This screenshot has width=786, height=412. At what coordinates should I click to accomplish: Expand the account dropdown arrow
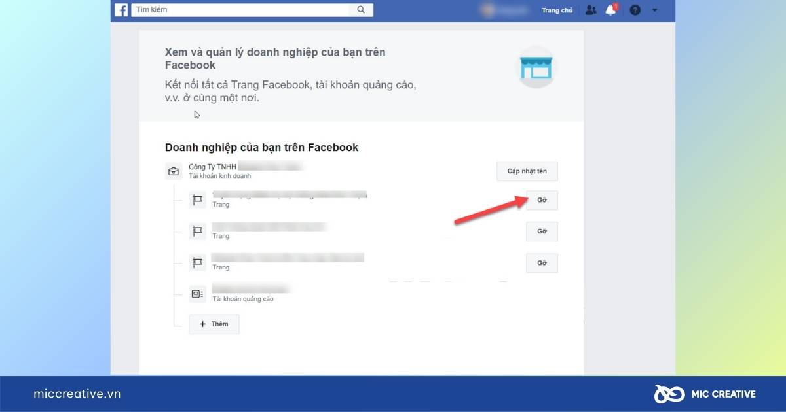tap(654, 10)
